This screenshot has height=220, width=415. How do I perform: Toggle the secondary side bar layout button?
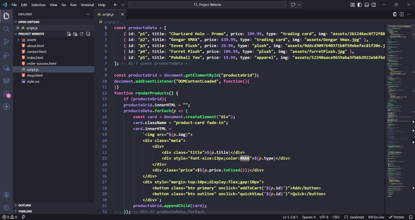click(374, 5)
